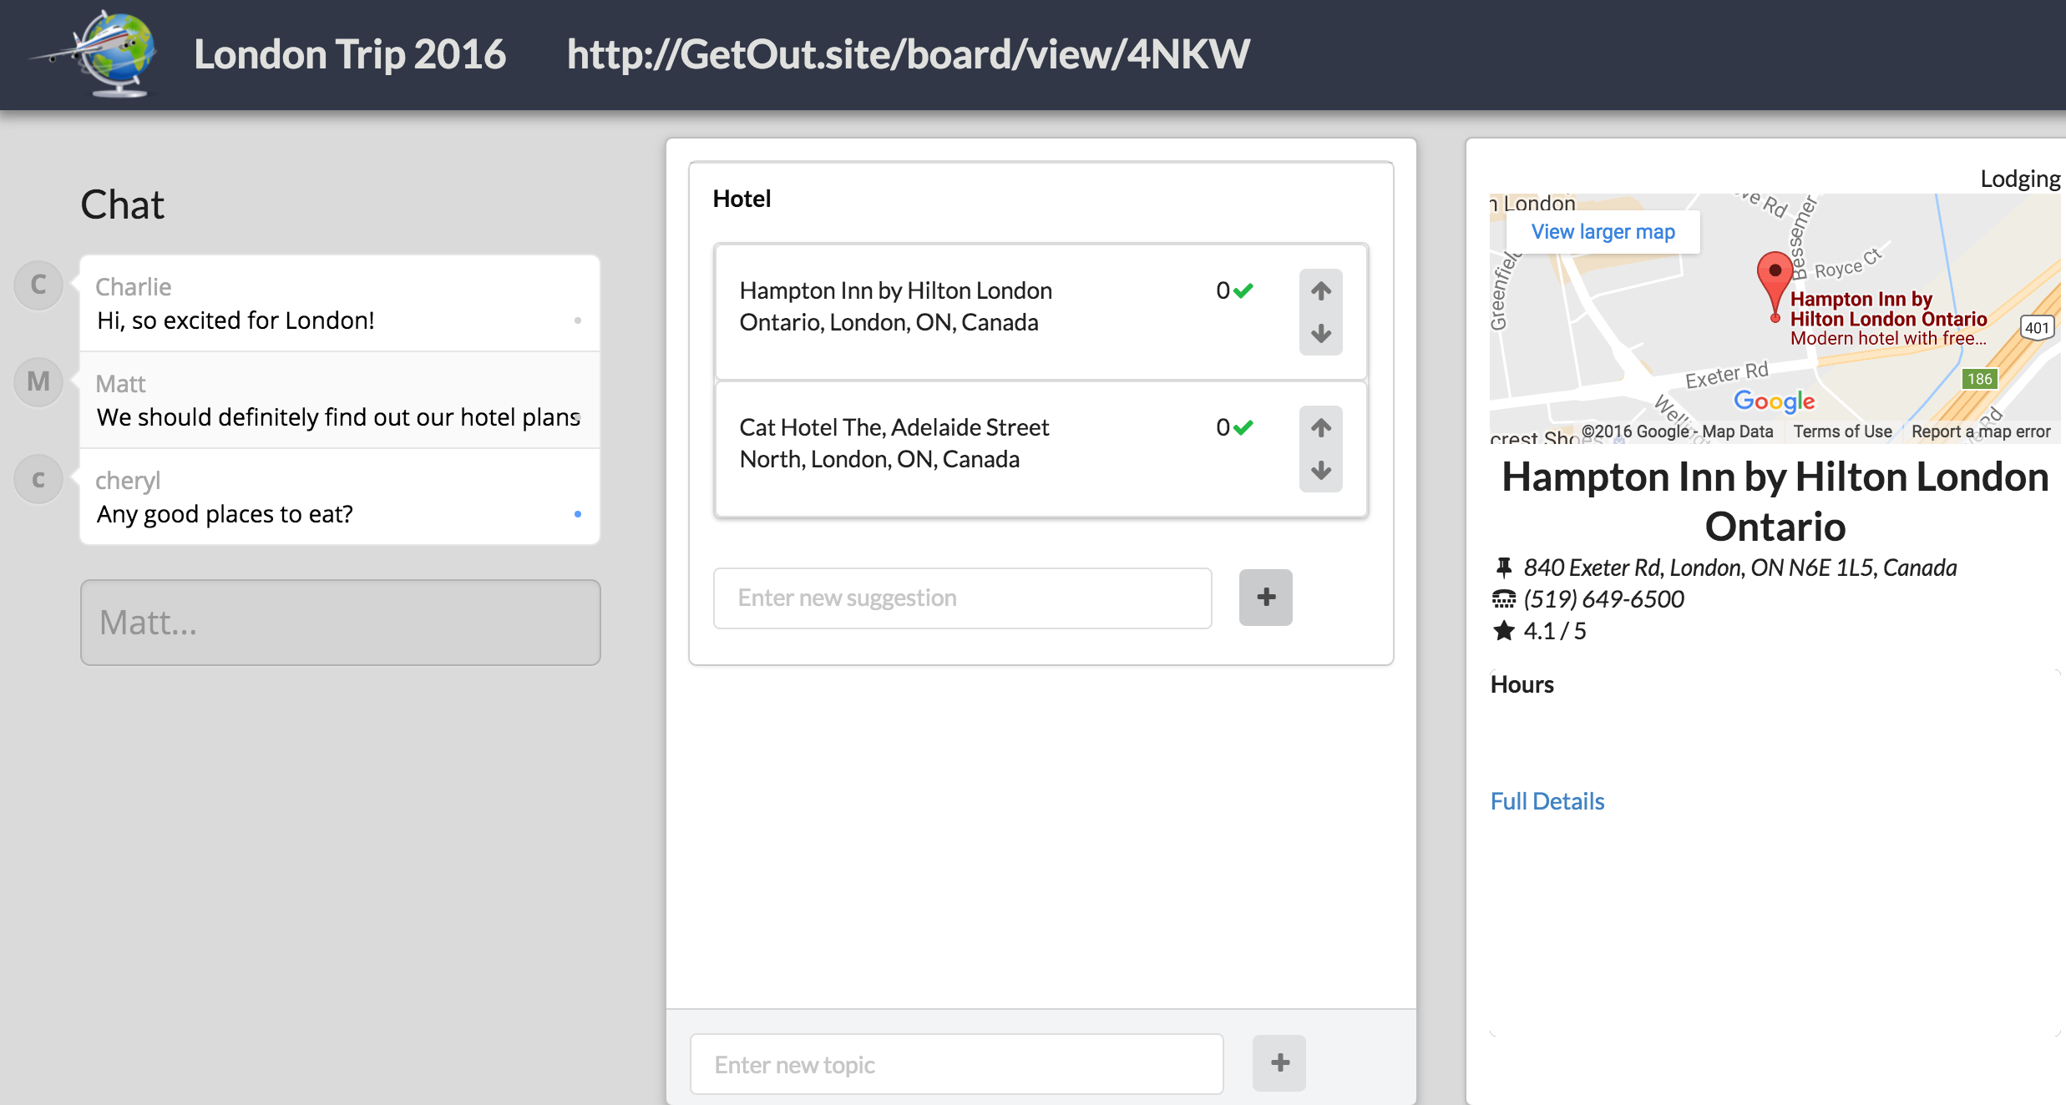Open the Full Details link
The width and height of the screenshot is (2066, 1105).
coord(1547,801)
